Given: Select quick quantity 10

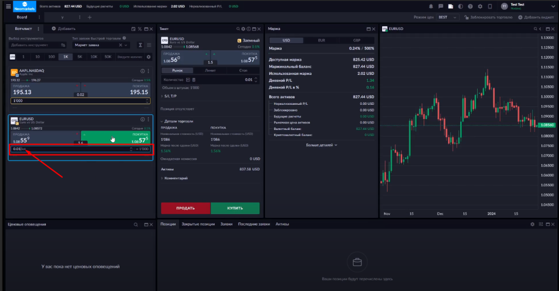Looking at the screenshot, I should 38,57.
